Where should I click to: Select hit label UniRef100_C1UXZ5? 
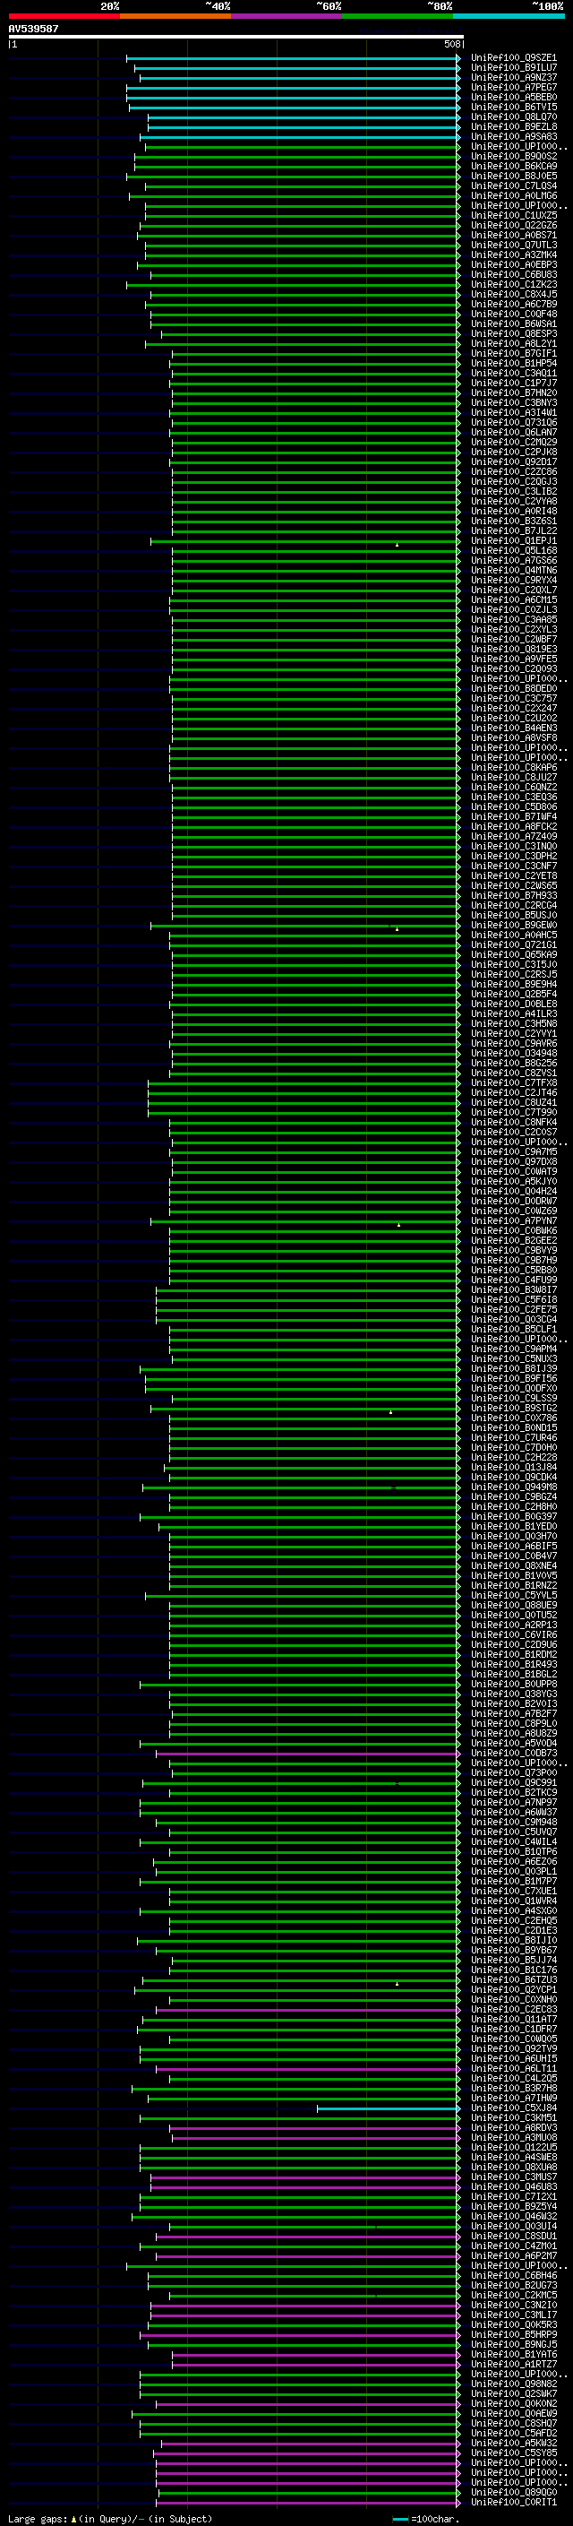513,216
